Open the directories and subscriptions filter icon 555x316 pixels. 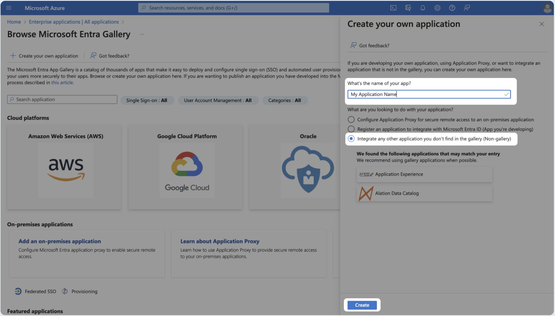[408, 8]
